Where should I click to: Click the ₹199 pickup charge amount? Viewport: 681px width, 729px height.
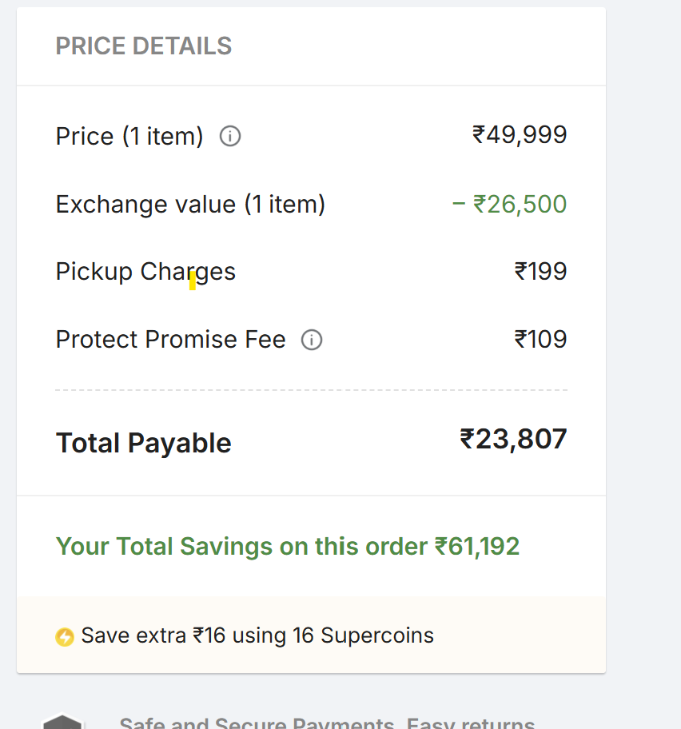pos(540,272)
